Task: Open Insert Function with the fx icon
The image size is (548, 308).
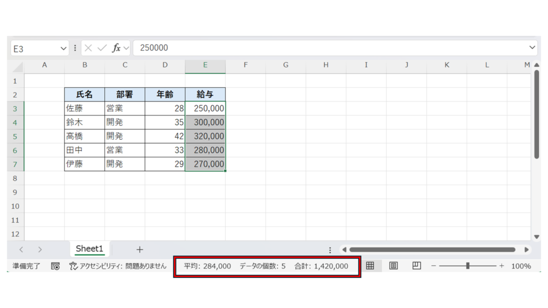Action: pyautogui.click(x=116, y=48)
